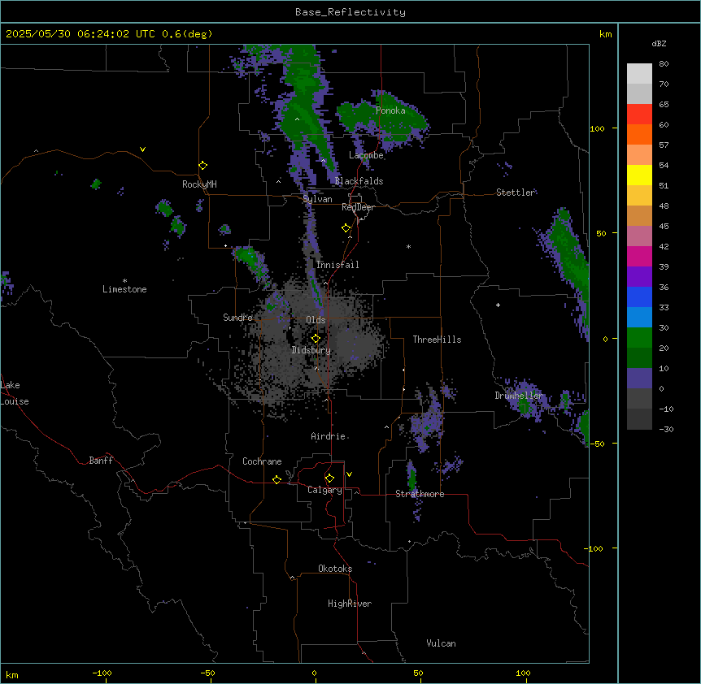The height and width of the screenshot is (684, 701).
Task: Click the RockyMH label
Action: (199, 184)
